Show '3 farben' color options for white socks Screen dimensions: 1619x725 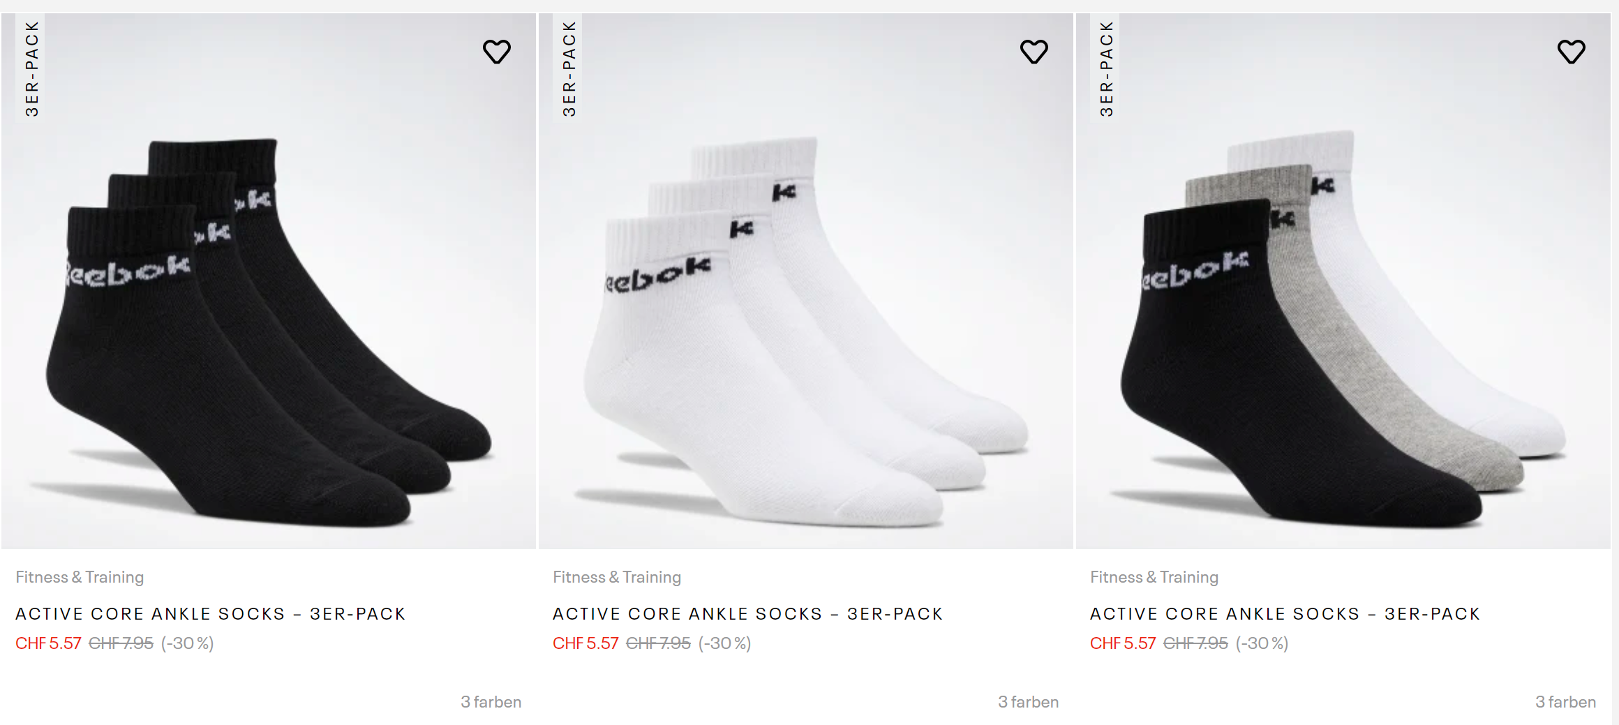tap(1028, 702)
